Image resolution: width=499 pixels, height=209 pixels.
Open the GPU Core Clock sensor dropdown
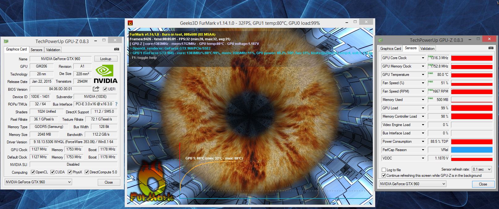pos(423,58)
